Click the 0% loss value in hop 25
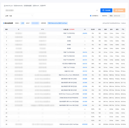Image resolution: width=129 pixels, height=128 pixels. click(x=93, y=124)
